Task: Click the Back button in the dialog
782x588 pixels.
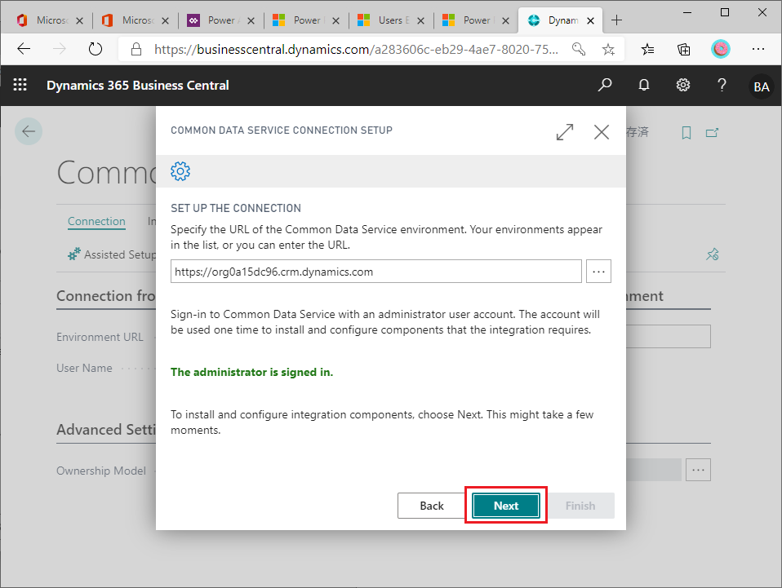Action: (x=431, y=506)
